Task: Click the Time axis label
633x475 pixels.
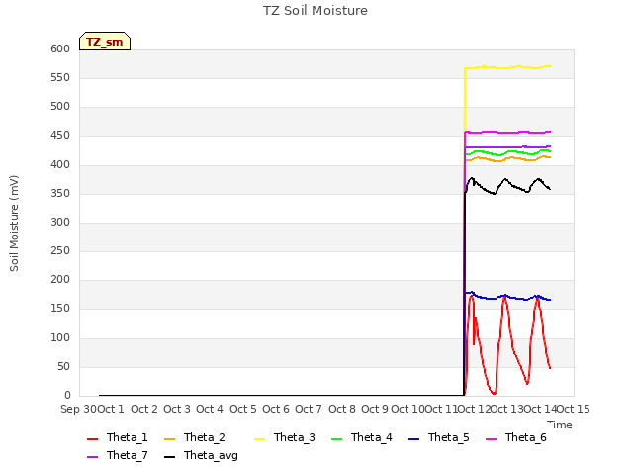Action: (x=560, y=425)
